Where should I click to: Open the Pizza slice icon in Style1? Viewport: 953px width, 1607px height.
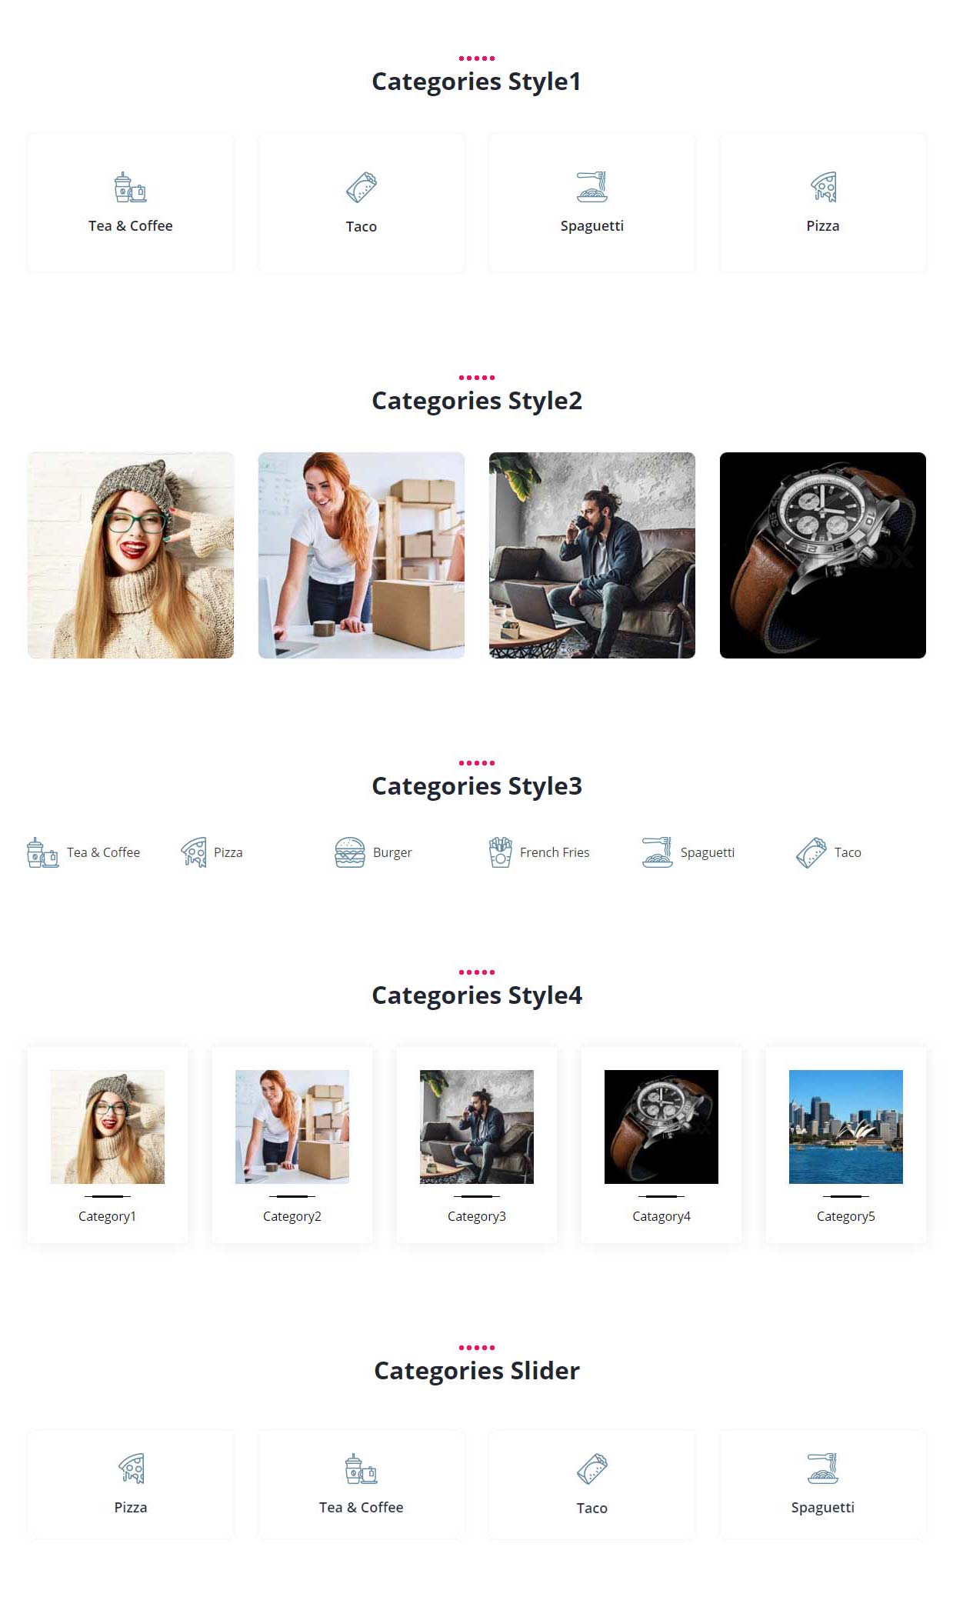pos(823,187)
